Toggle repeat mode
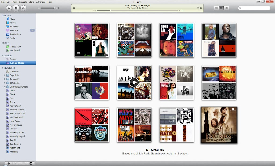Screen dimensions: 275x166 tap(23, 163)
